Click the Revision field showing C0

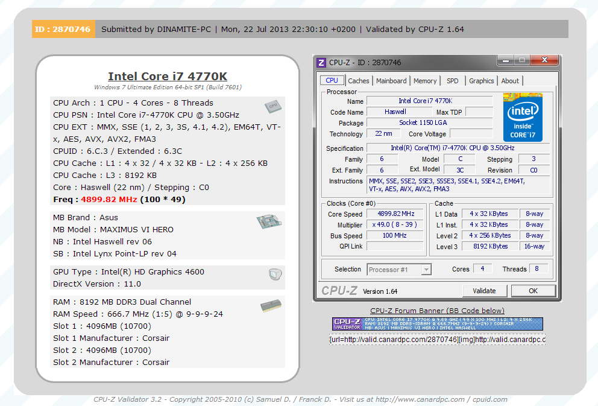tap(533, 170)
